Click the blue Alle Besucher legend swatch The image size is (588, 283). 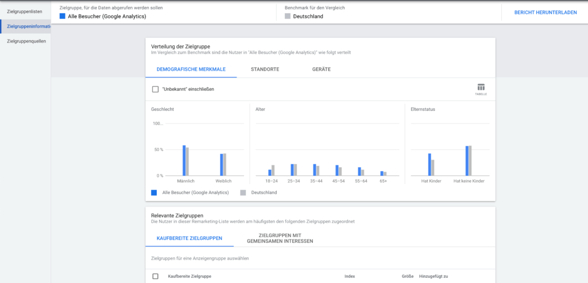(154, 193)
